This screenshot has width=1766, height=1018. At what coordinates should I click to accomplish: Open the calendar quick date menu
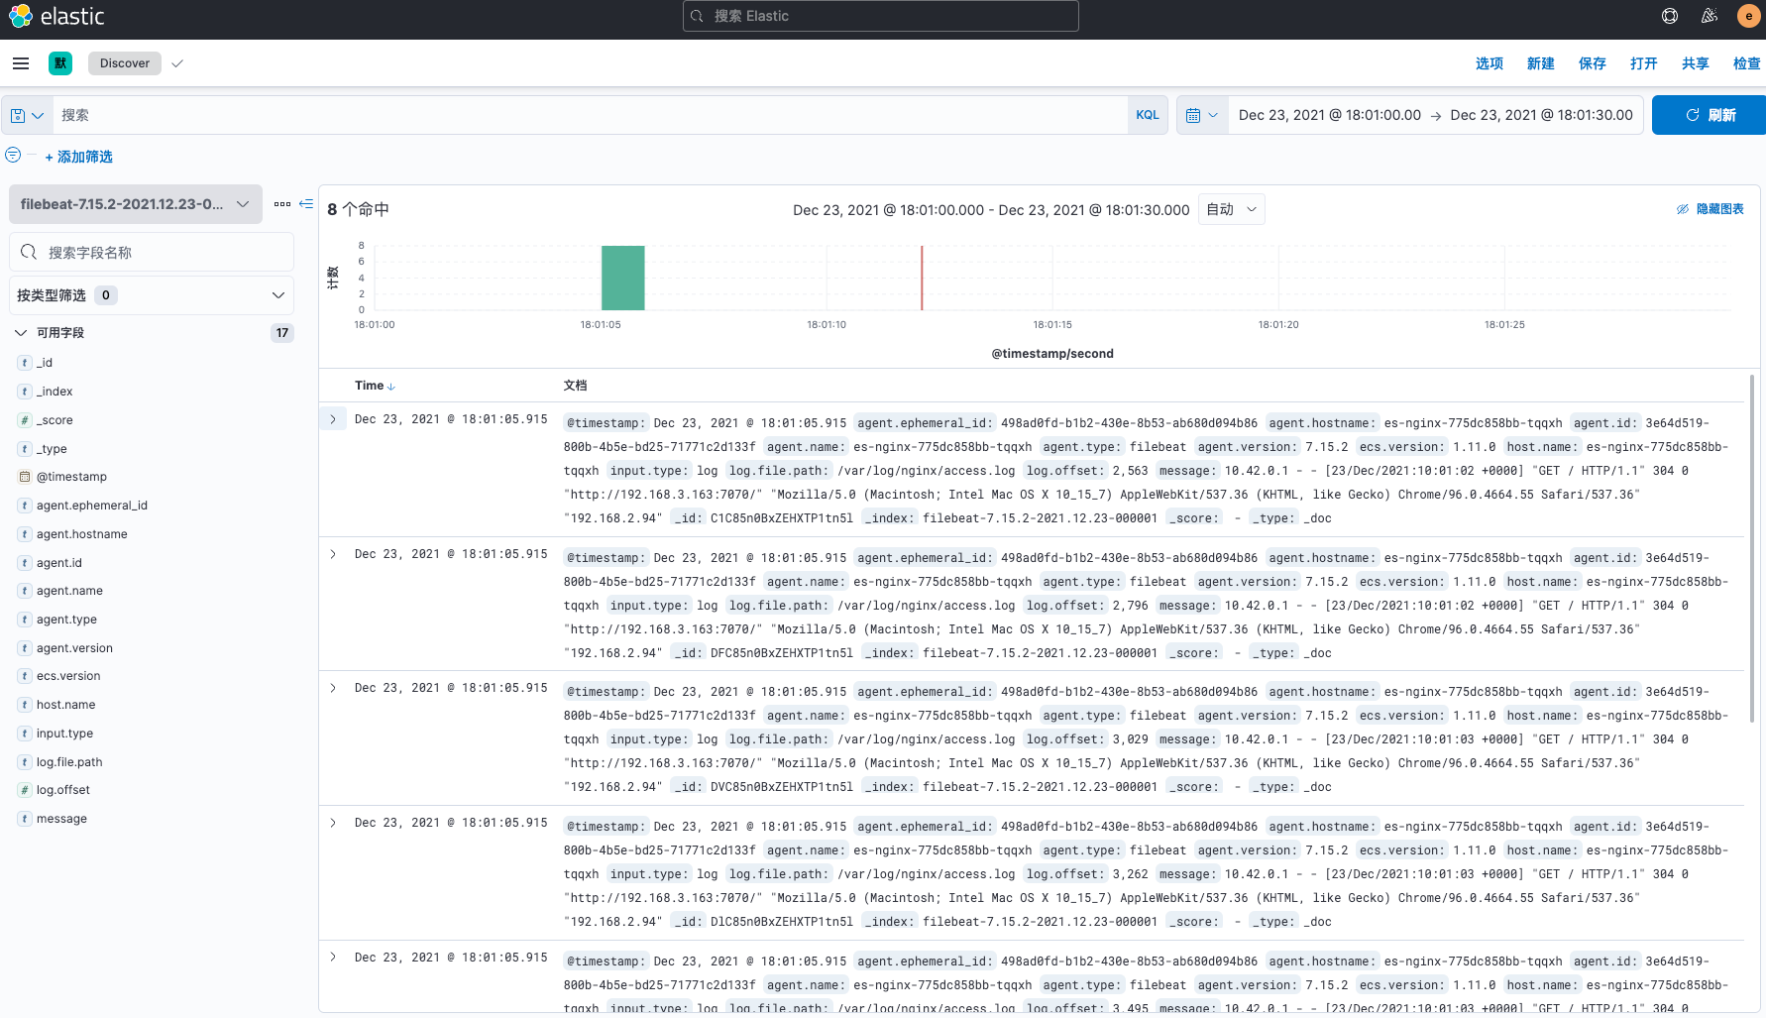1202,115
